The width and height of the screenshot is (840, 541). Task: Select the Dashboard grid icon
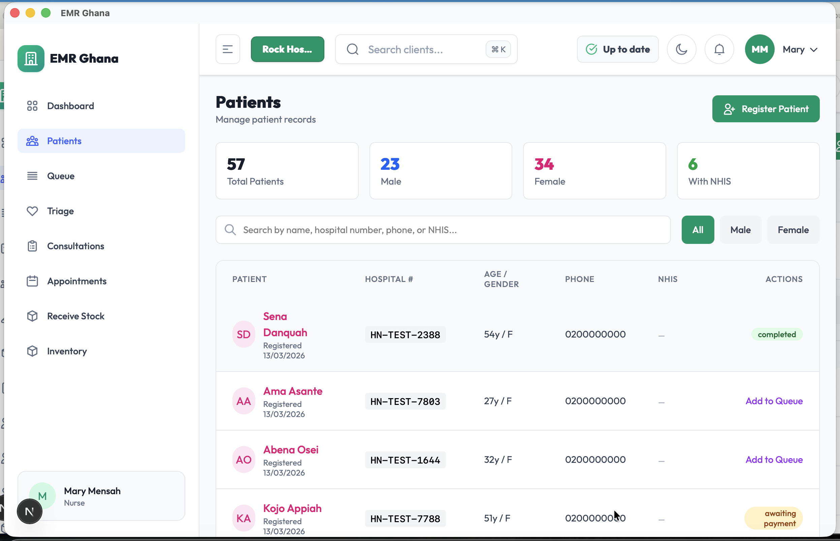click(32, 105)
